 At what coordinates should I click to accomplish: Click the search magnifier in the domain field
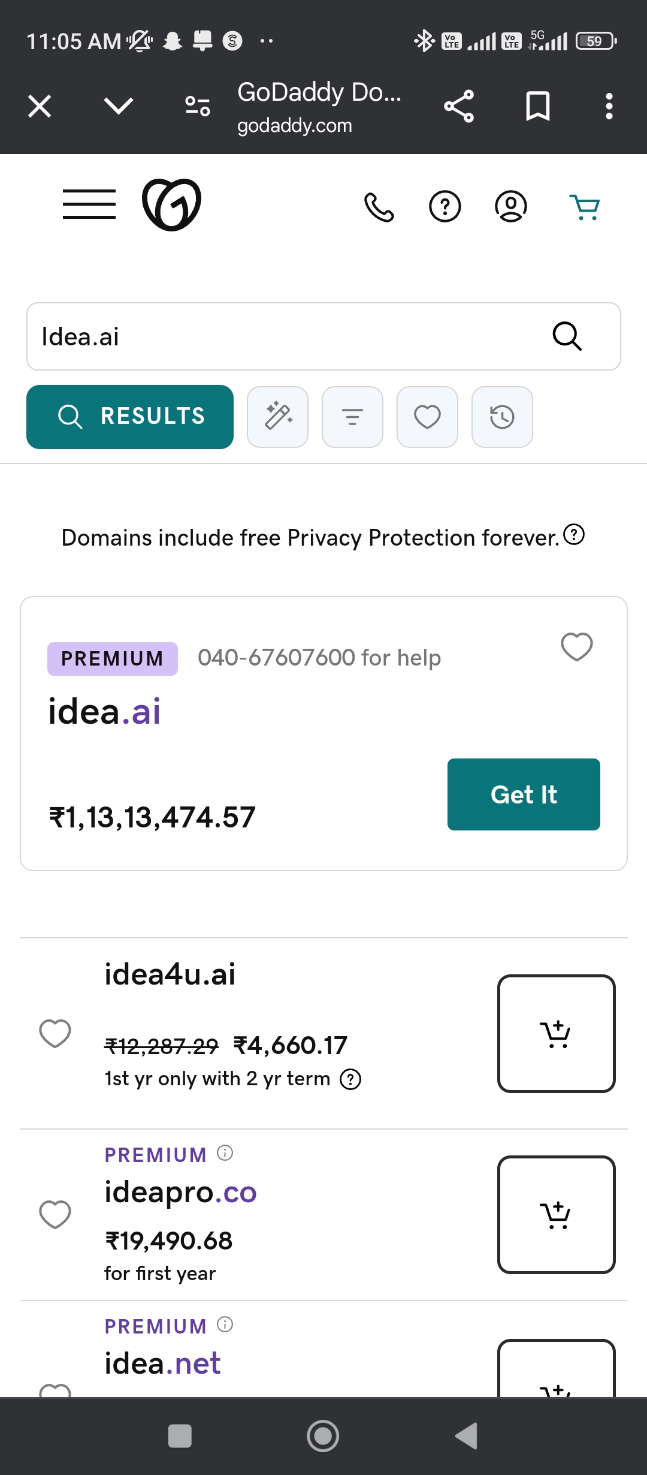567,336
